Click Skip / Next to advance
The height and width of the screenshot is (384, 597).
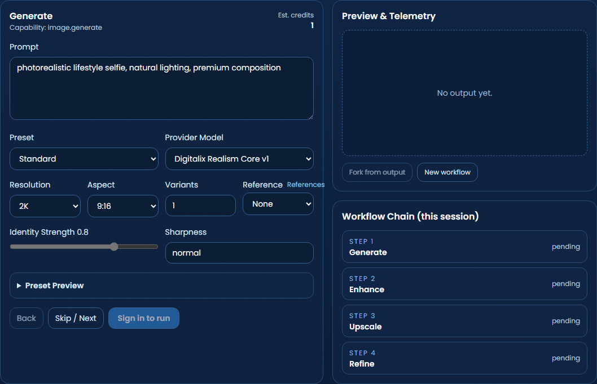click(x=76, y=318)
